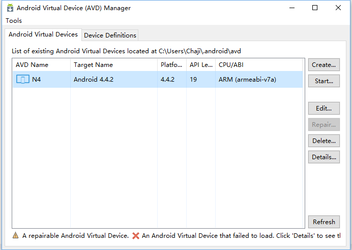Click the ARM (armeabi-v7a) cell

tap(247, 79)
